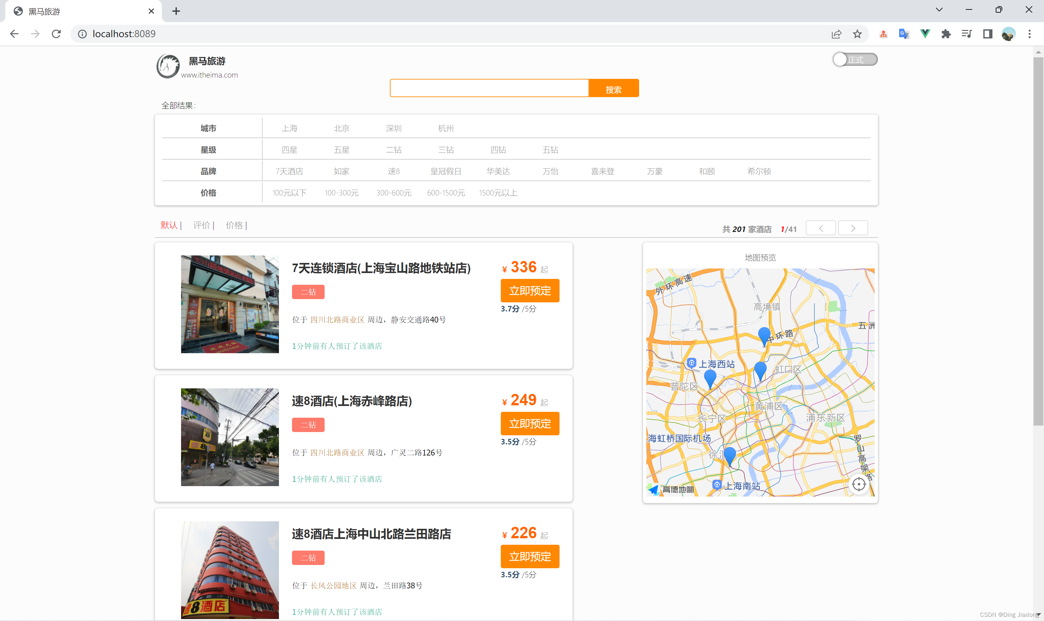Book 速8酒店上海中山北路兰田路店 with 立即预定
This screenshot has width=1044, height=621.
[530, 556]
